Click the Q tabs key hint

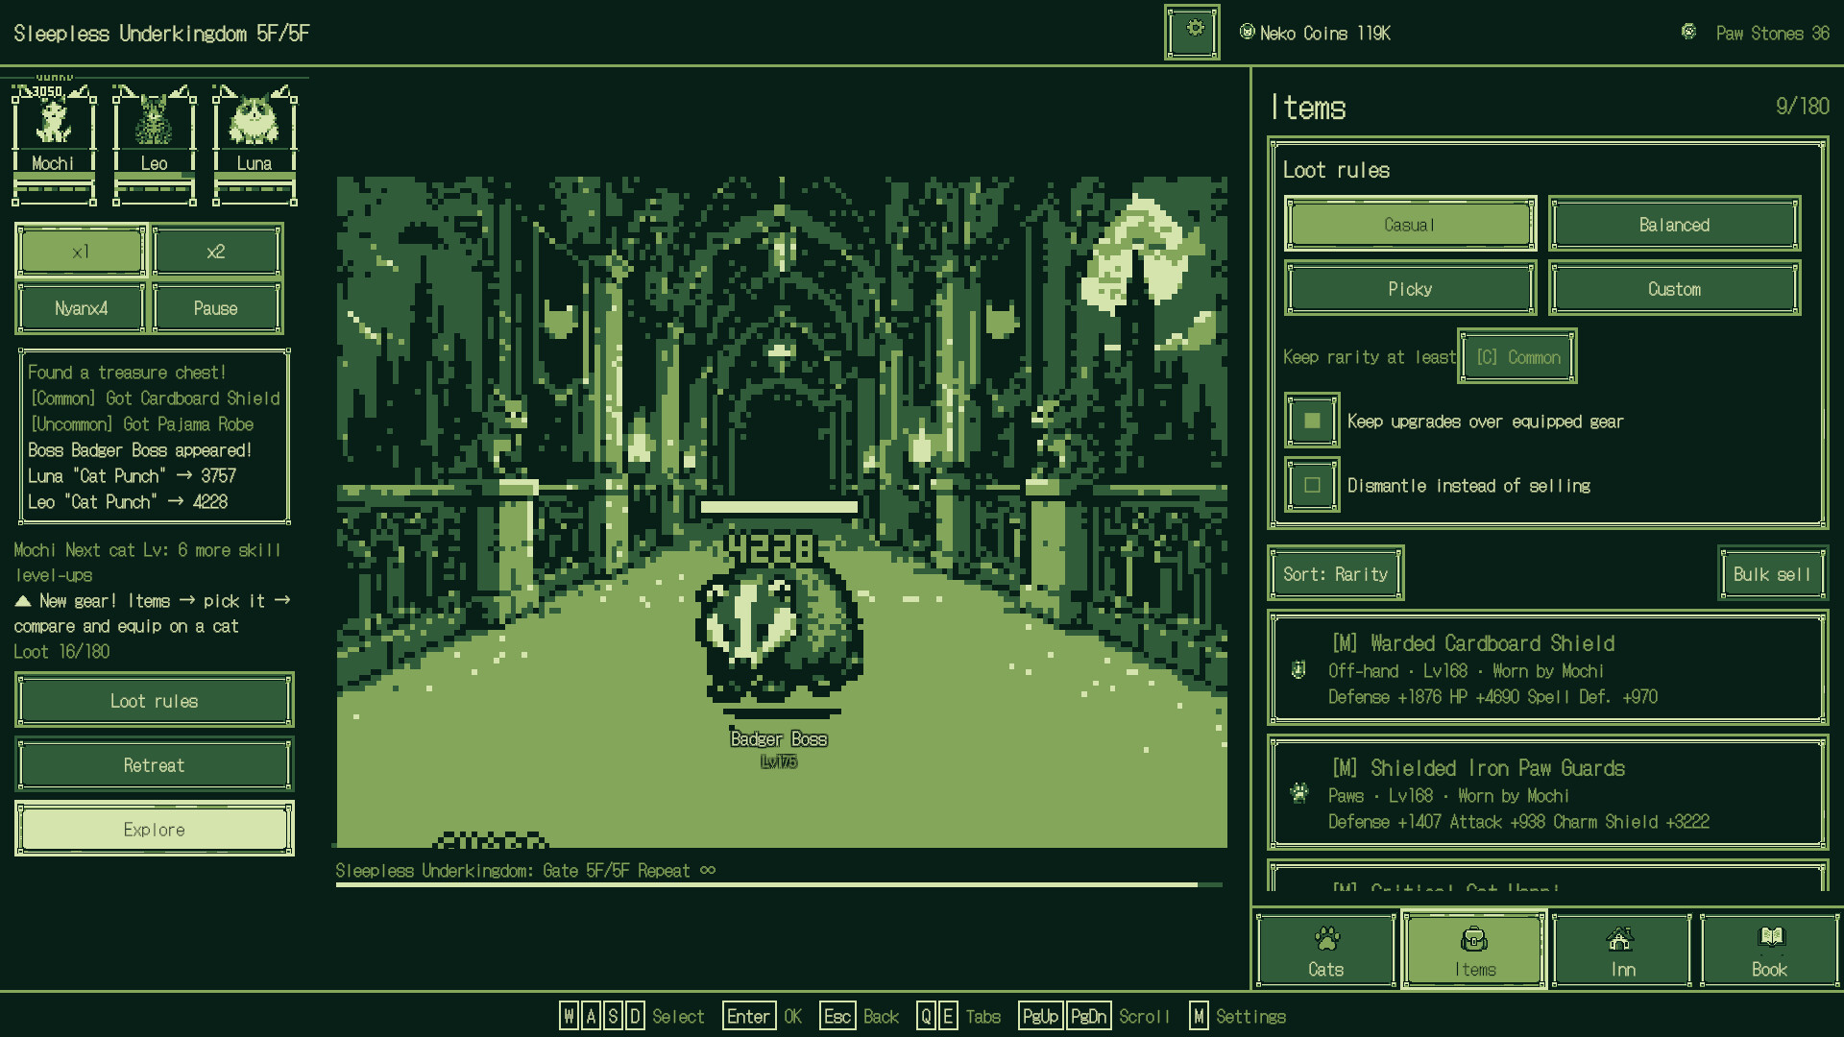pos(926,1016)
